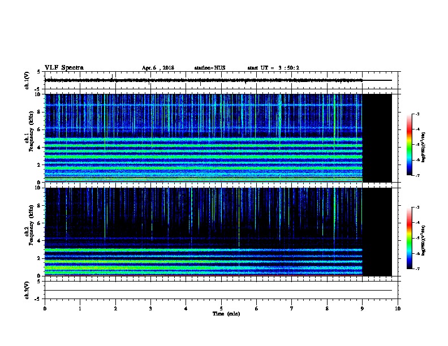Click the ch.1 spectrogram color bar
Viewport: 448px width, 346px height.
tap(410, 145)
